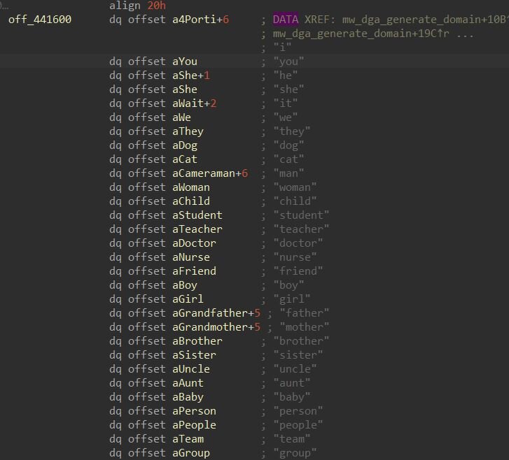Select the aYou offset name
This screenshot has height=460, width=509.
185,62
